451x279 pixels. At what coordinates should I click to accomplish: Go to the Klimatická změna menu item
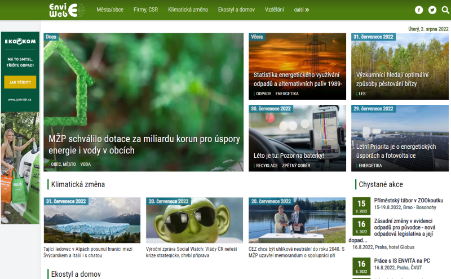point(188,10)
